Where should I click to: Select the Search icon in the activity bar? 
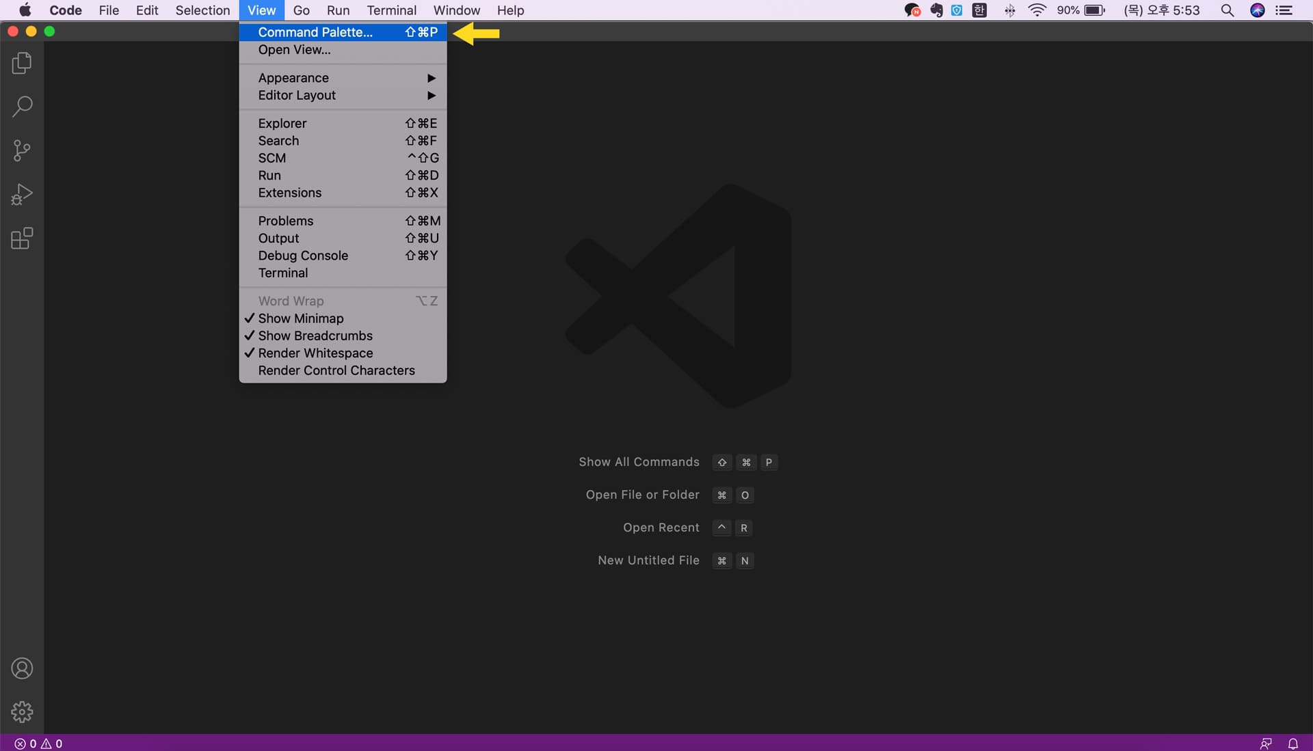click(x=21, y=107)
